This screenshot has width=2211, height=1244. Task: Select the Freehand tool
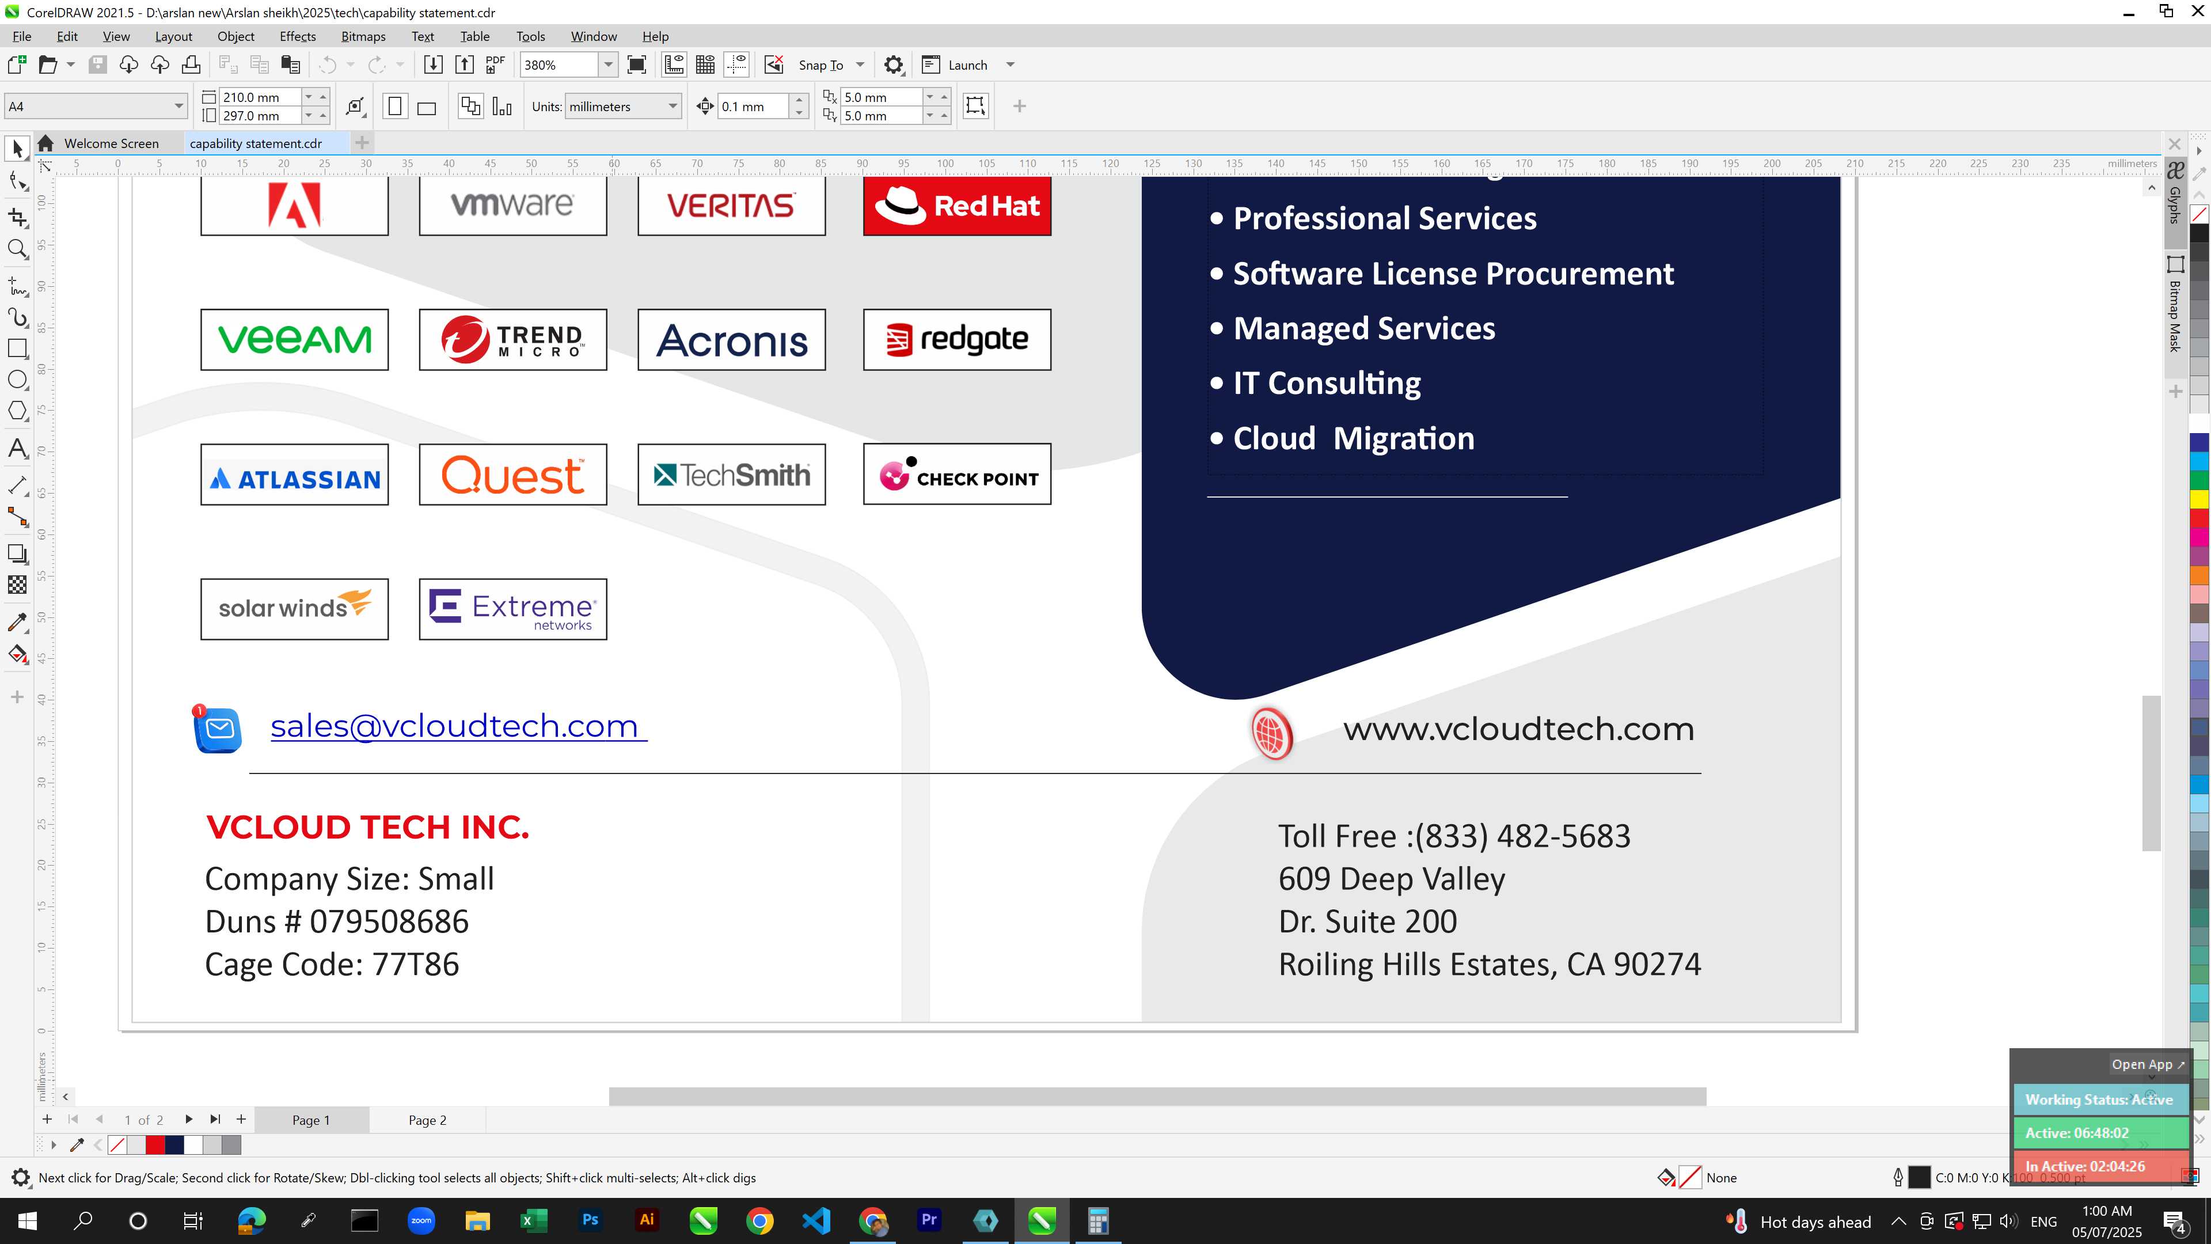point(17,286)
